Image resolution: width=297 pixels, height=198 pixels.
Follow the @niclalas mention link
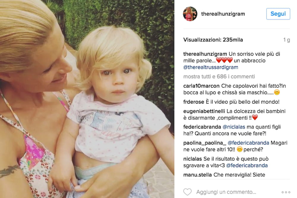(234, 127)
